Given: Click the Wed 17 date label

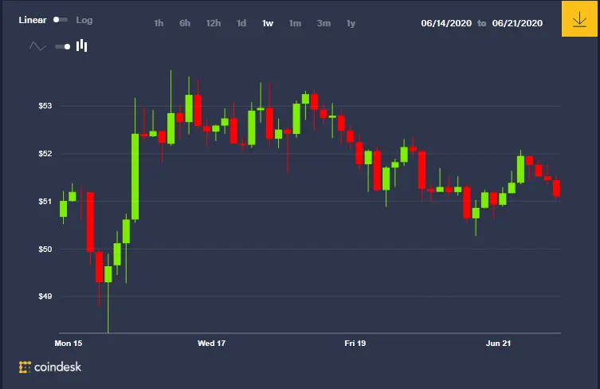Looking at the screenshot, I should pos(212,344).
